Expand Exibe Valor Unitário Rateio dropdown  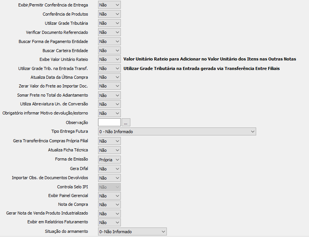[109, 59]
